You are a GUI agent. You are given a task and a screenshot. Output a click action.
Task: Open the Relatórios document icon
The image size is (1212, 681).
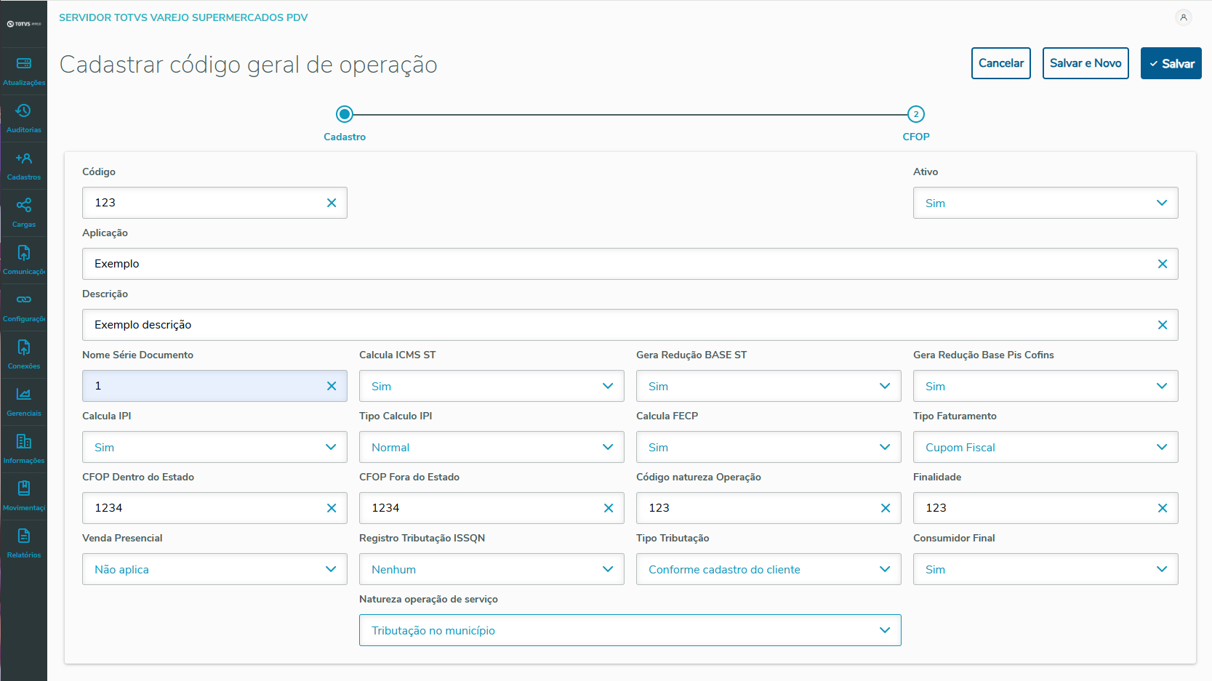coord(24,536)
